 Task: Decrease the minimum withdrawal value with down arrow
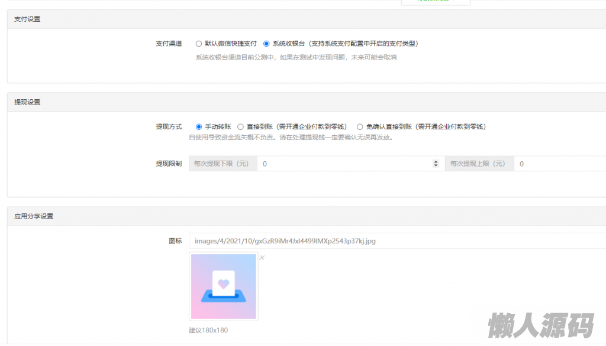(x=436, y=166)
